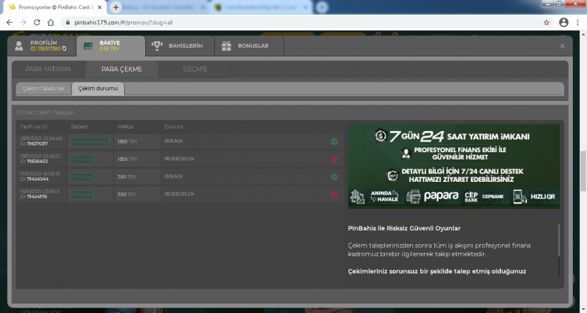Click REDDEDİLEN status for ID 71454176
587x313 pixels.
(x=179, y=194)
